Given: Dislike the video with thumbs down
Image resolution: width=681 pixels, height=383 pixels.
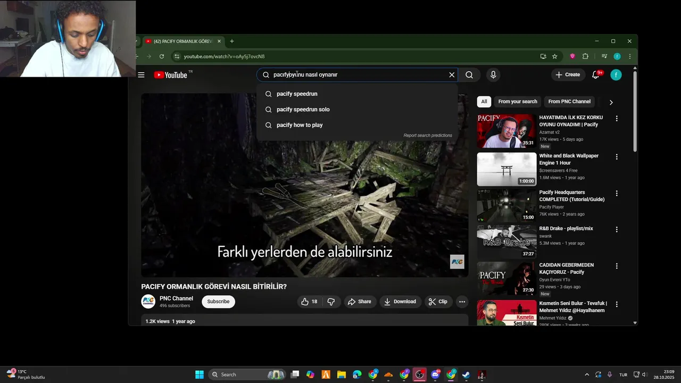Looking at the screenshot, I should [330, 302].
